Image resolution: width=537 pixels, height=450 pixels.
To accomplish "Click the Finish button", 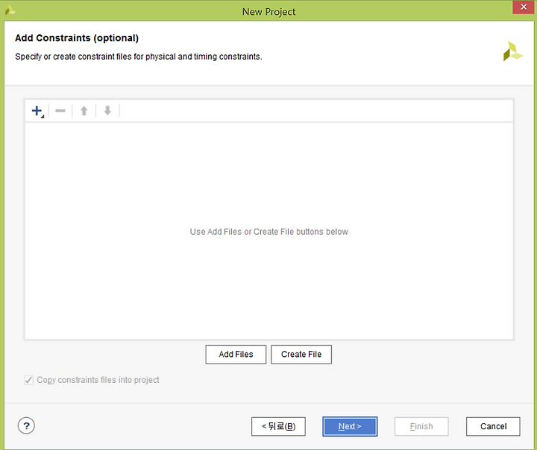I will (x=421, y=426).
